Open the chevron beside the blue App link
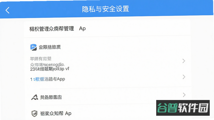This screenshot has width=214, height=120. point(184,77)
